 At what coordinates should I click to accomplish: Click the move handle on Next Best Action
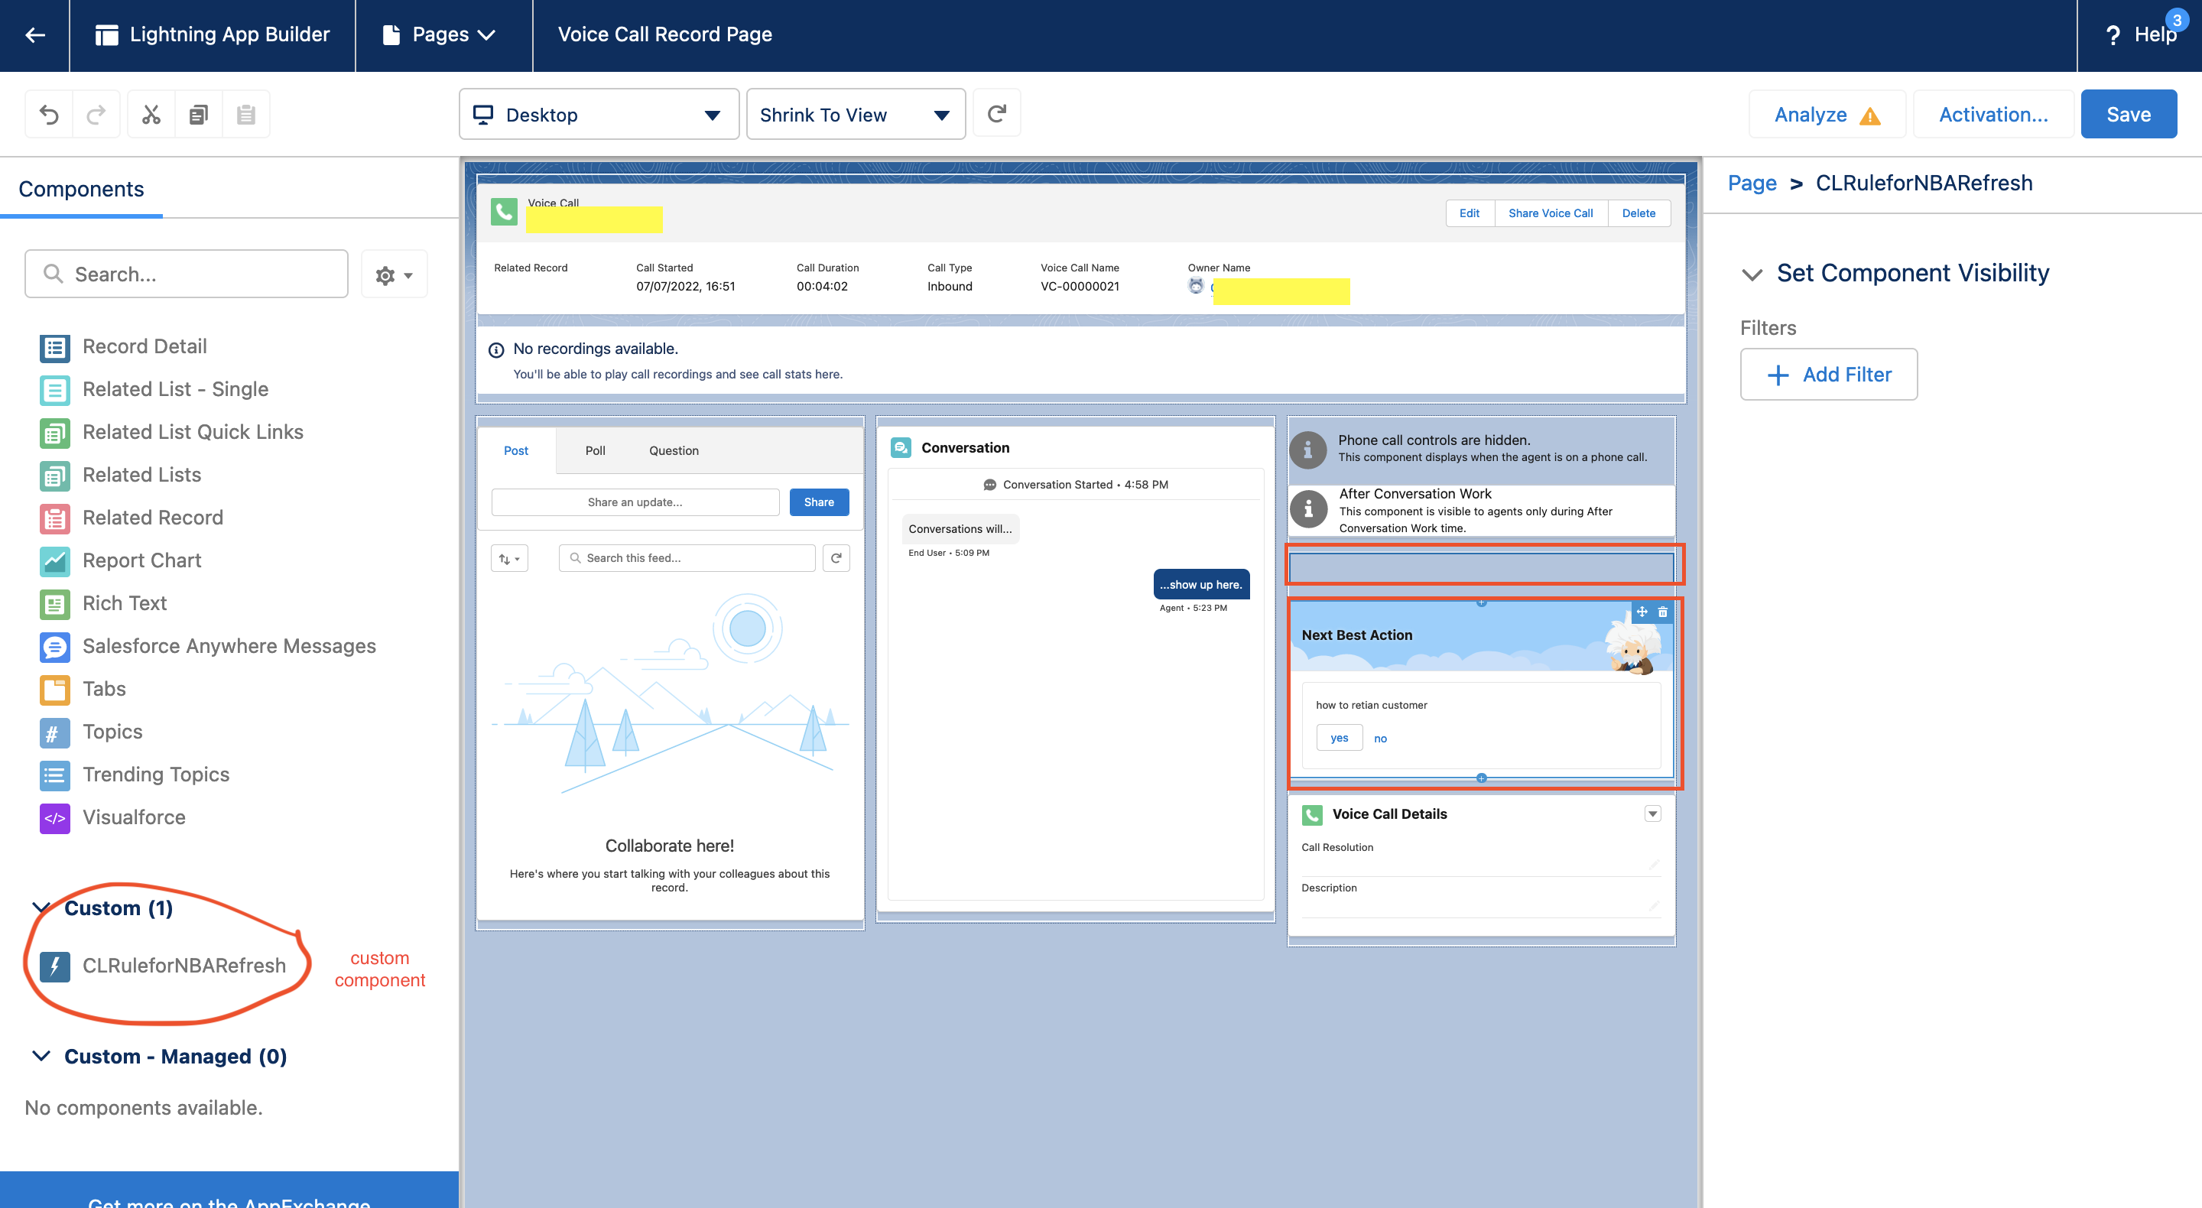1642,612
